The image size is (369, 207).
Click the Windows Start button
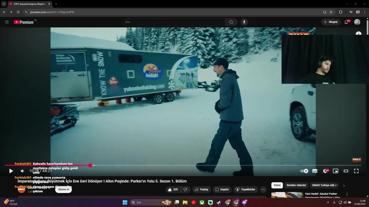pyautogui.click(x=125, y=202)
